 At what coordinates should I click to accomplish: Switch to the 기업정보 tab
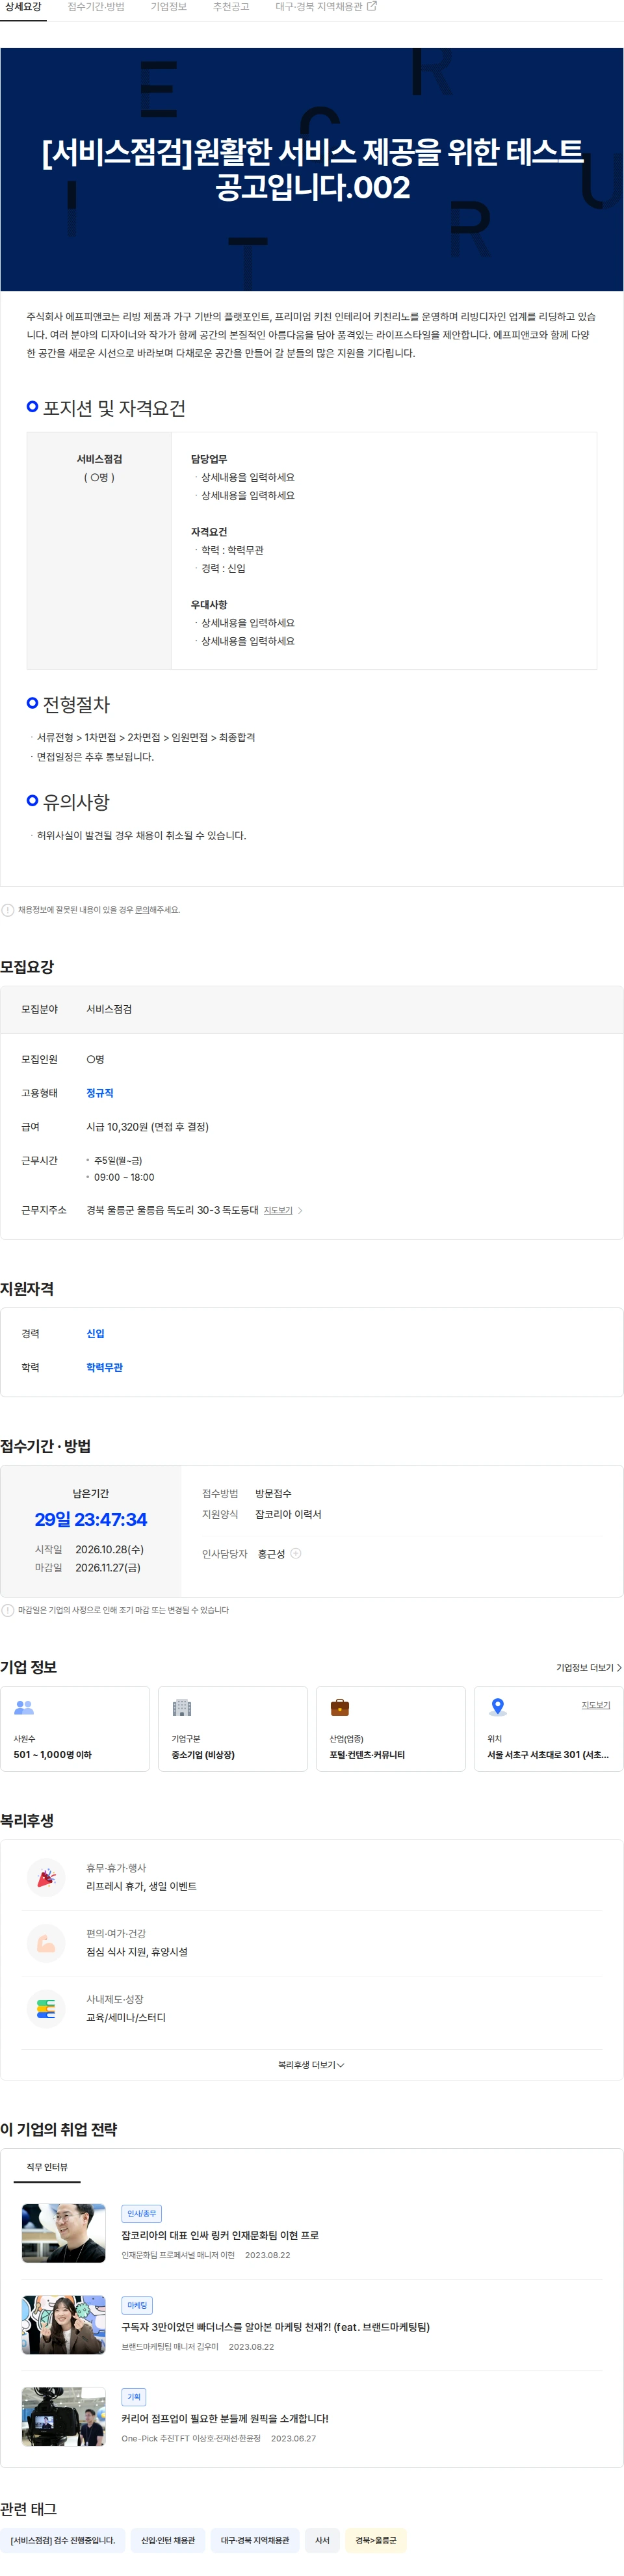click(168, 7)
